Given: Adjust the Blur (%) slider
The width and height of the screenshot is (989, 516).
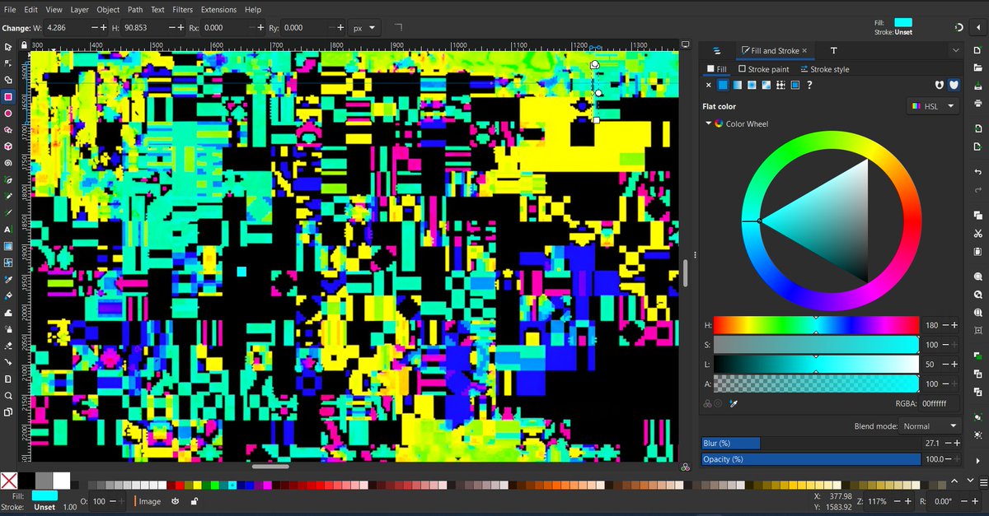Looking at the screenshot, I should (810, 443).
